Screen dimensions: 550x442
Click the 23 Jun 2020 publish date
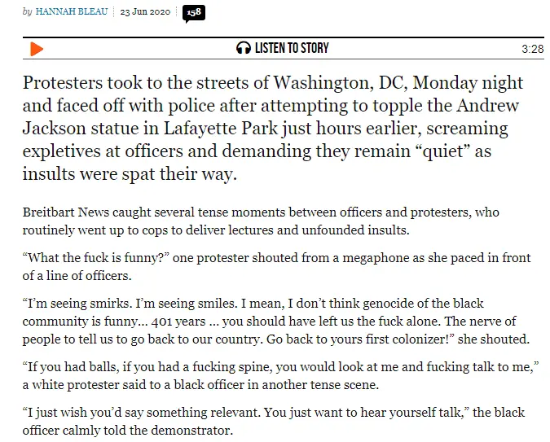pyautogui.click(x=145, y=11)
